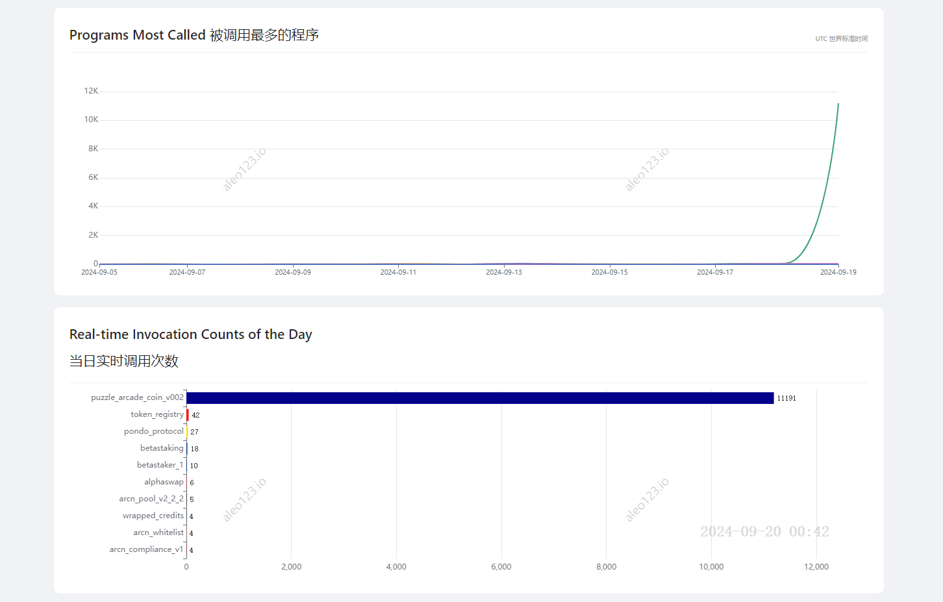The image size is (943, 602).
Task: Click the 11191 value label
Action: (786, 398)
